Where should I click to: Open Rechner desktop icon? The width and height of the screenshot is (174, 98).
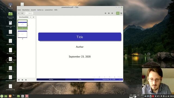(x=10, y=5)
